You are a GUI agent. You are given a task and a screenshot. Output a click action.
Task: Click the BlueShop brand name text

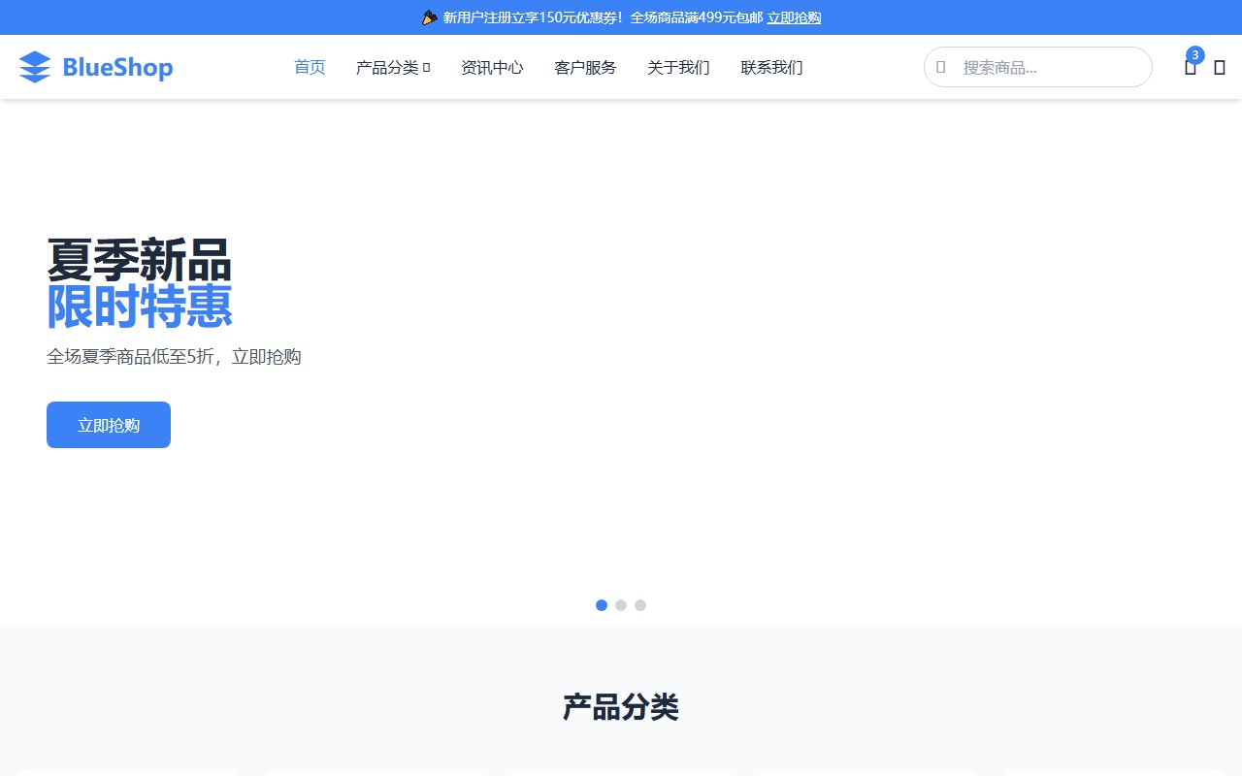tap(117, 67)
